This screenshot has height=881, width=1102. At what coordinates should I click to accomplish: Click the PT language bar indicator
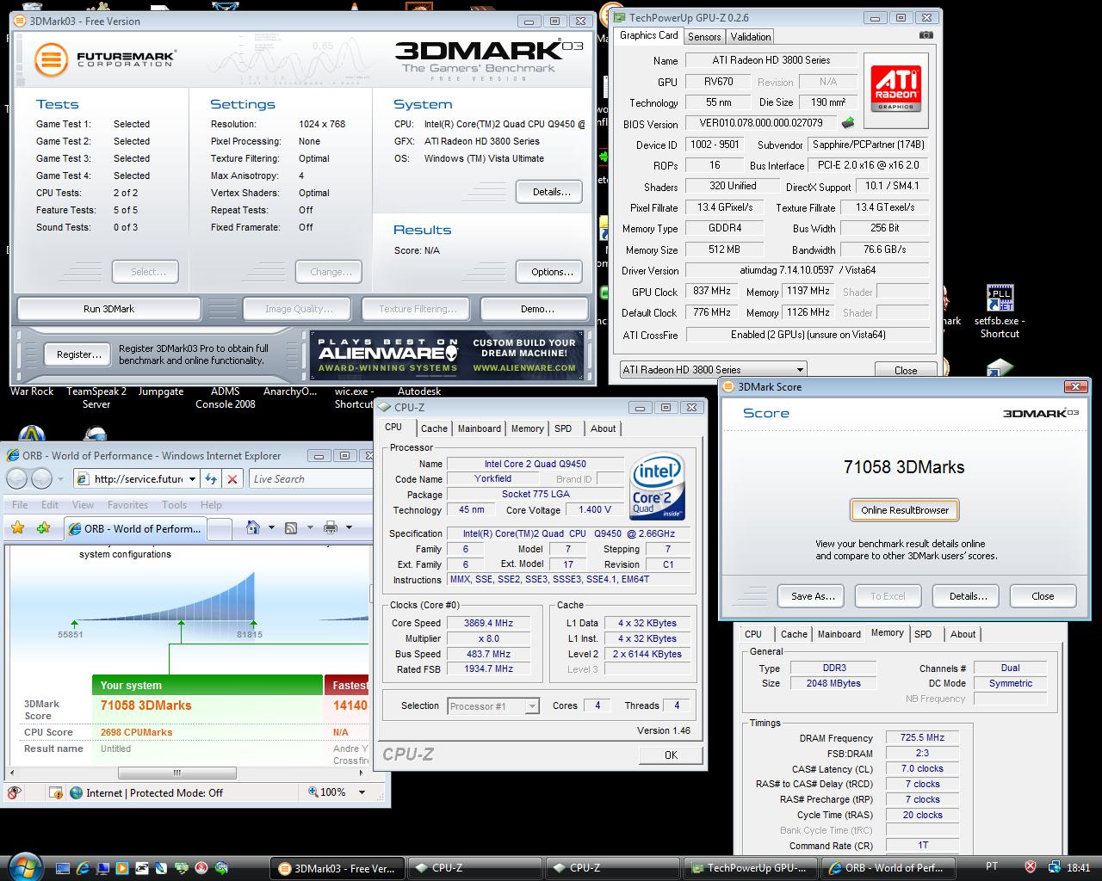click(992, 866)
